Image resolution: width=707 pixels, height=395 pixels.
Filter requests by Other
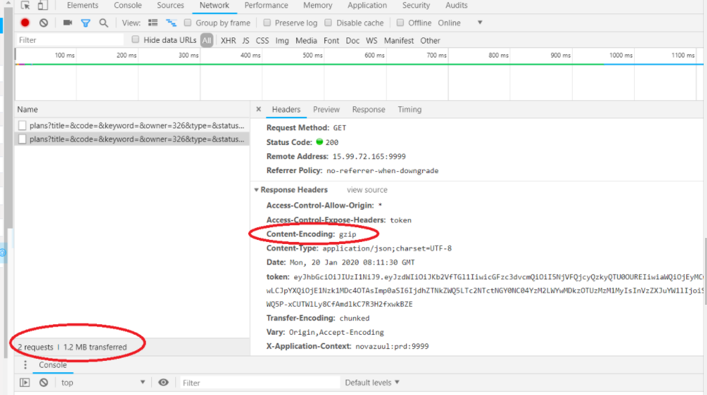pyautogui.click(x=429, y=41)
